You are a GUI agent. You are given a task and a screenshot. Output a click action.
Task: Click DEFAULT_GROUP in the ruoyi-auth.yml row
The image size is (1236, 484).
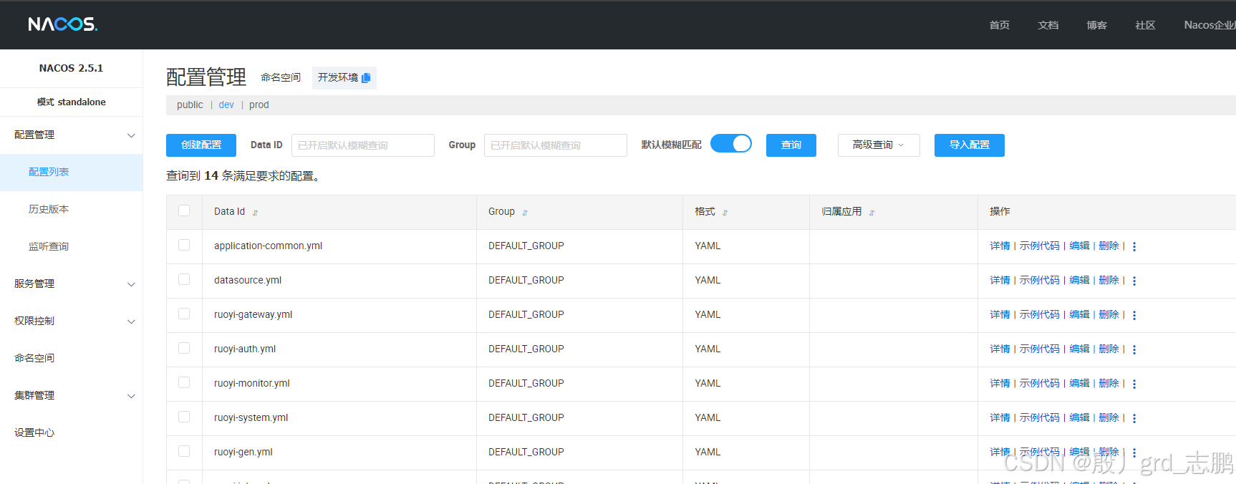pos(526,349)
